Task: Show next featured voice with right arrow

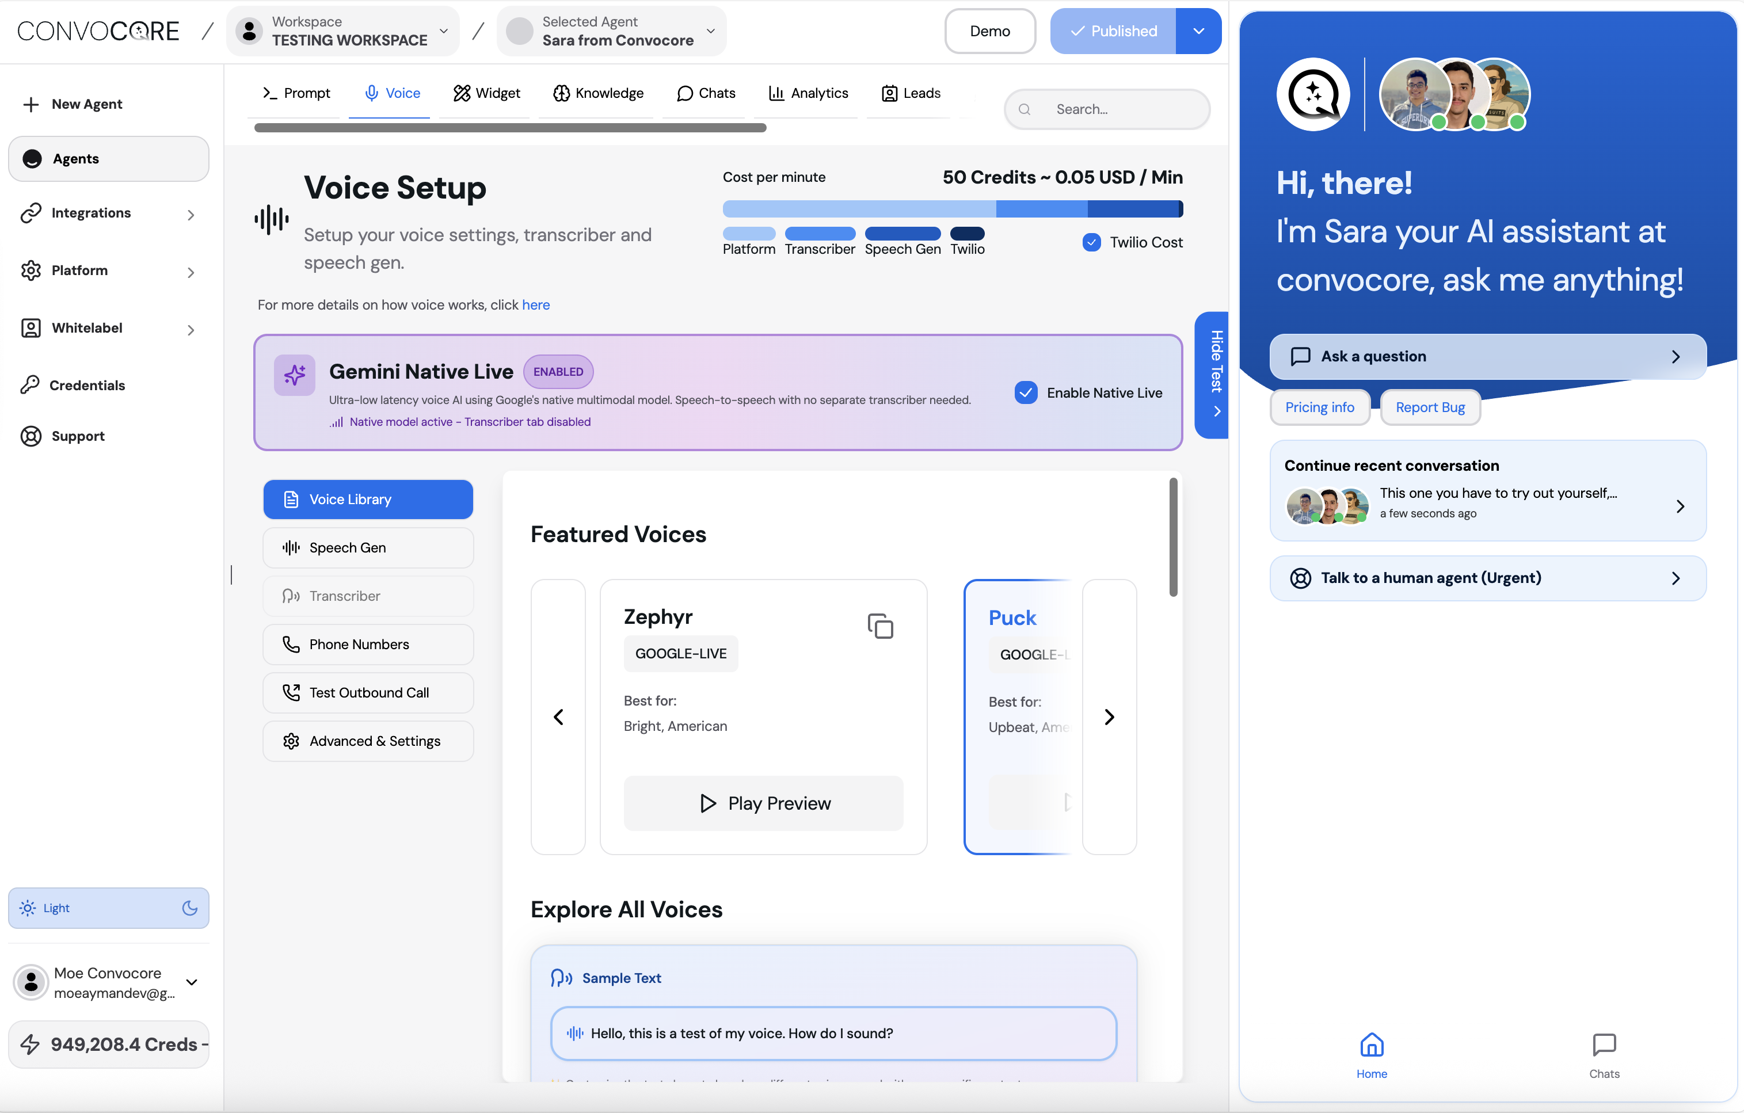Action: pos(1109,717)
